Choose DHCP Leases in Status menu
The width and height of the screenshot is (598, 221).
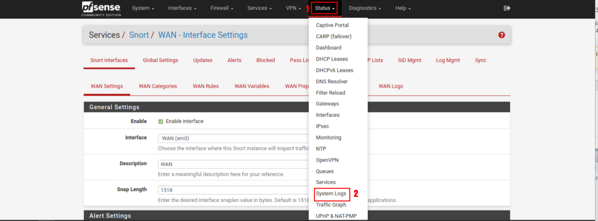332,59
